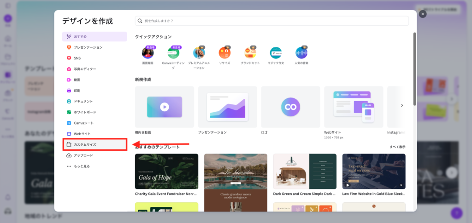Click the dialog's vertical scrollbar
The width and height of the screenshot is (472, 223).
(x=414, y=69)
